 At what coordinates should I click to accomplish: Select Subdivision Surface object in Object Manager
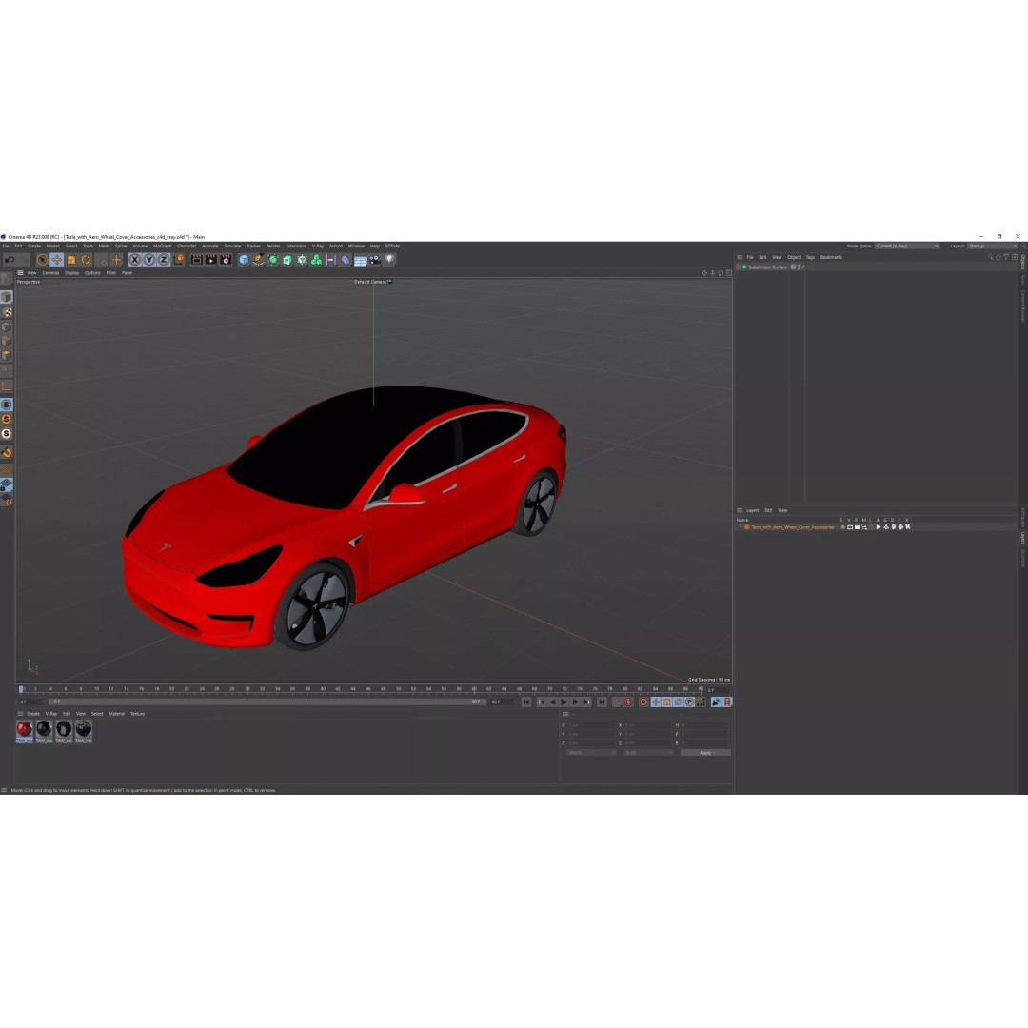point(768,267)
